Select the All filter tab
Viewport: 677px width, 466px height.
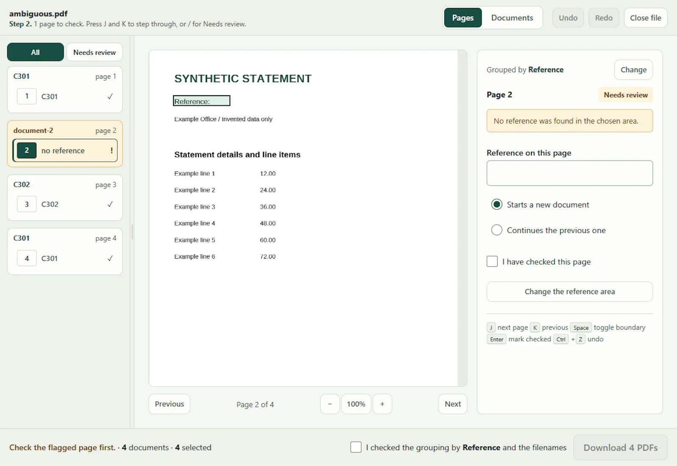tap(36, 52)
